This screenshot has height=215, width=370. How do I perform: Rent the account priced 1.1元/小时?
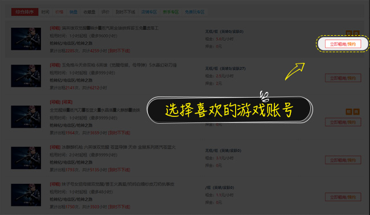343,197
